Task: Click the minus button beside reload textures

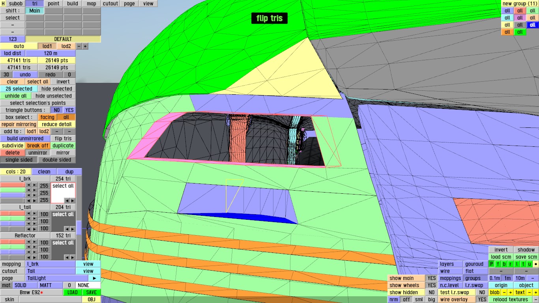Action: click(536, 299)
